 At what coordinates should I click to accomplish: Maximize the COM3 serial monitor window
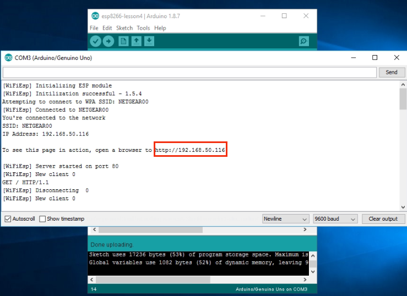coord(375,58)
